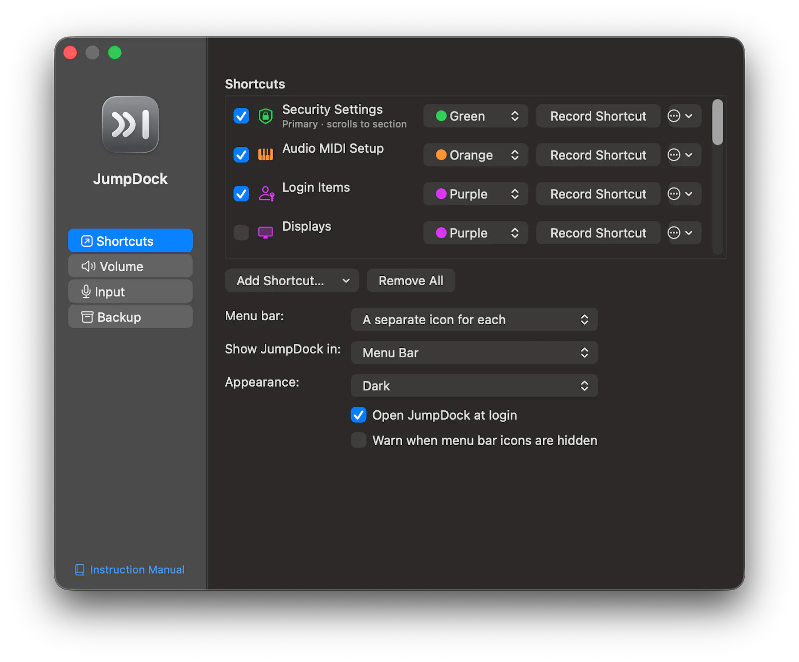Enable the Displays shortcut checkbox

click(241, 232)
